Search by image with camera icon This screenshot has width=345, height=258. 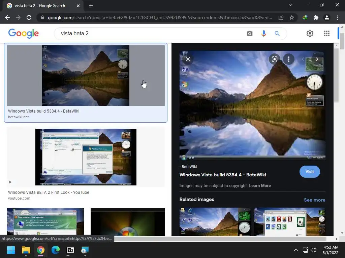coord(250,33)
